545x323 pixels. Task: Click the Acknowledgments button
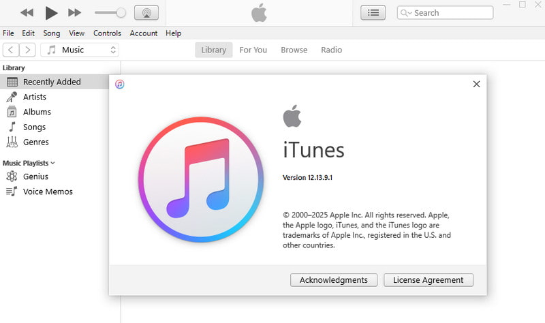tap(334, 280)
